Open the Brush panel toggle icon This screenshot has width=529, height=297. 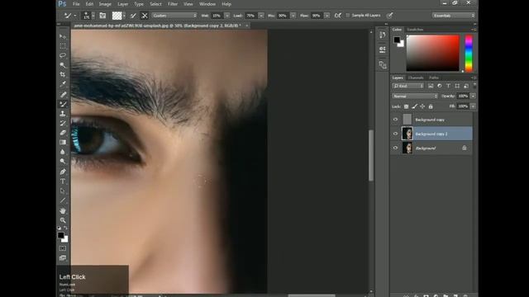(102, 16)
